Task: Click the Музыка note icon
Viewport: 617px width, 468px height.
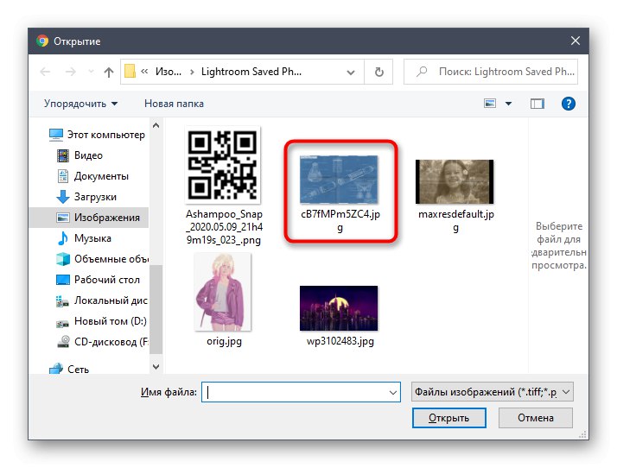Action: (62, 238)
